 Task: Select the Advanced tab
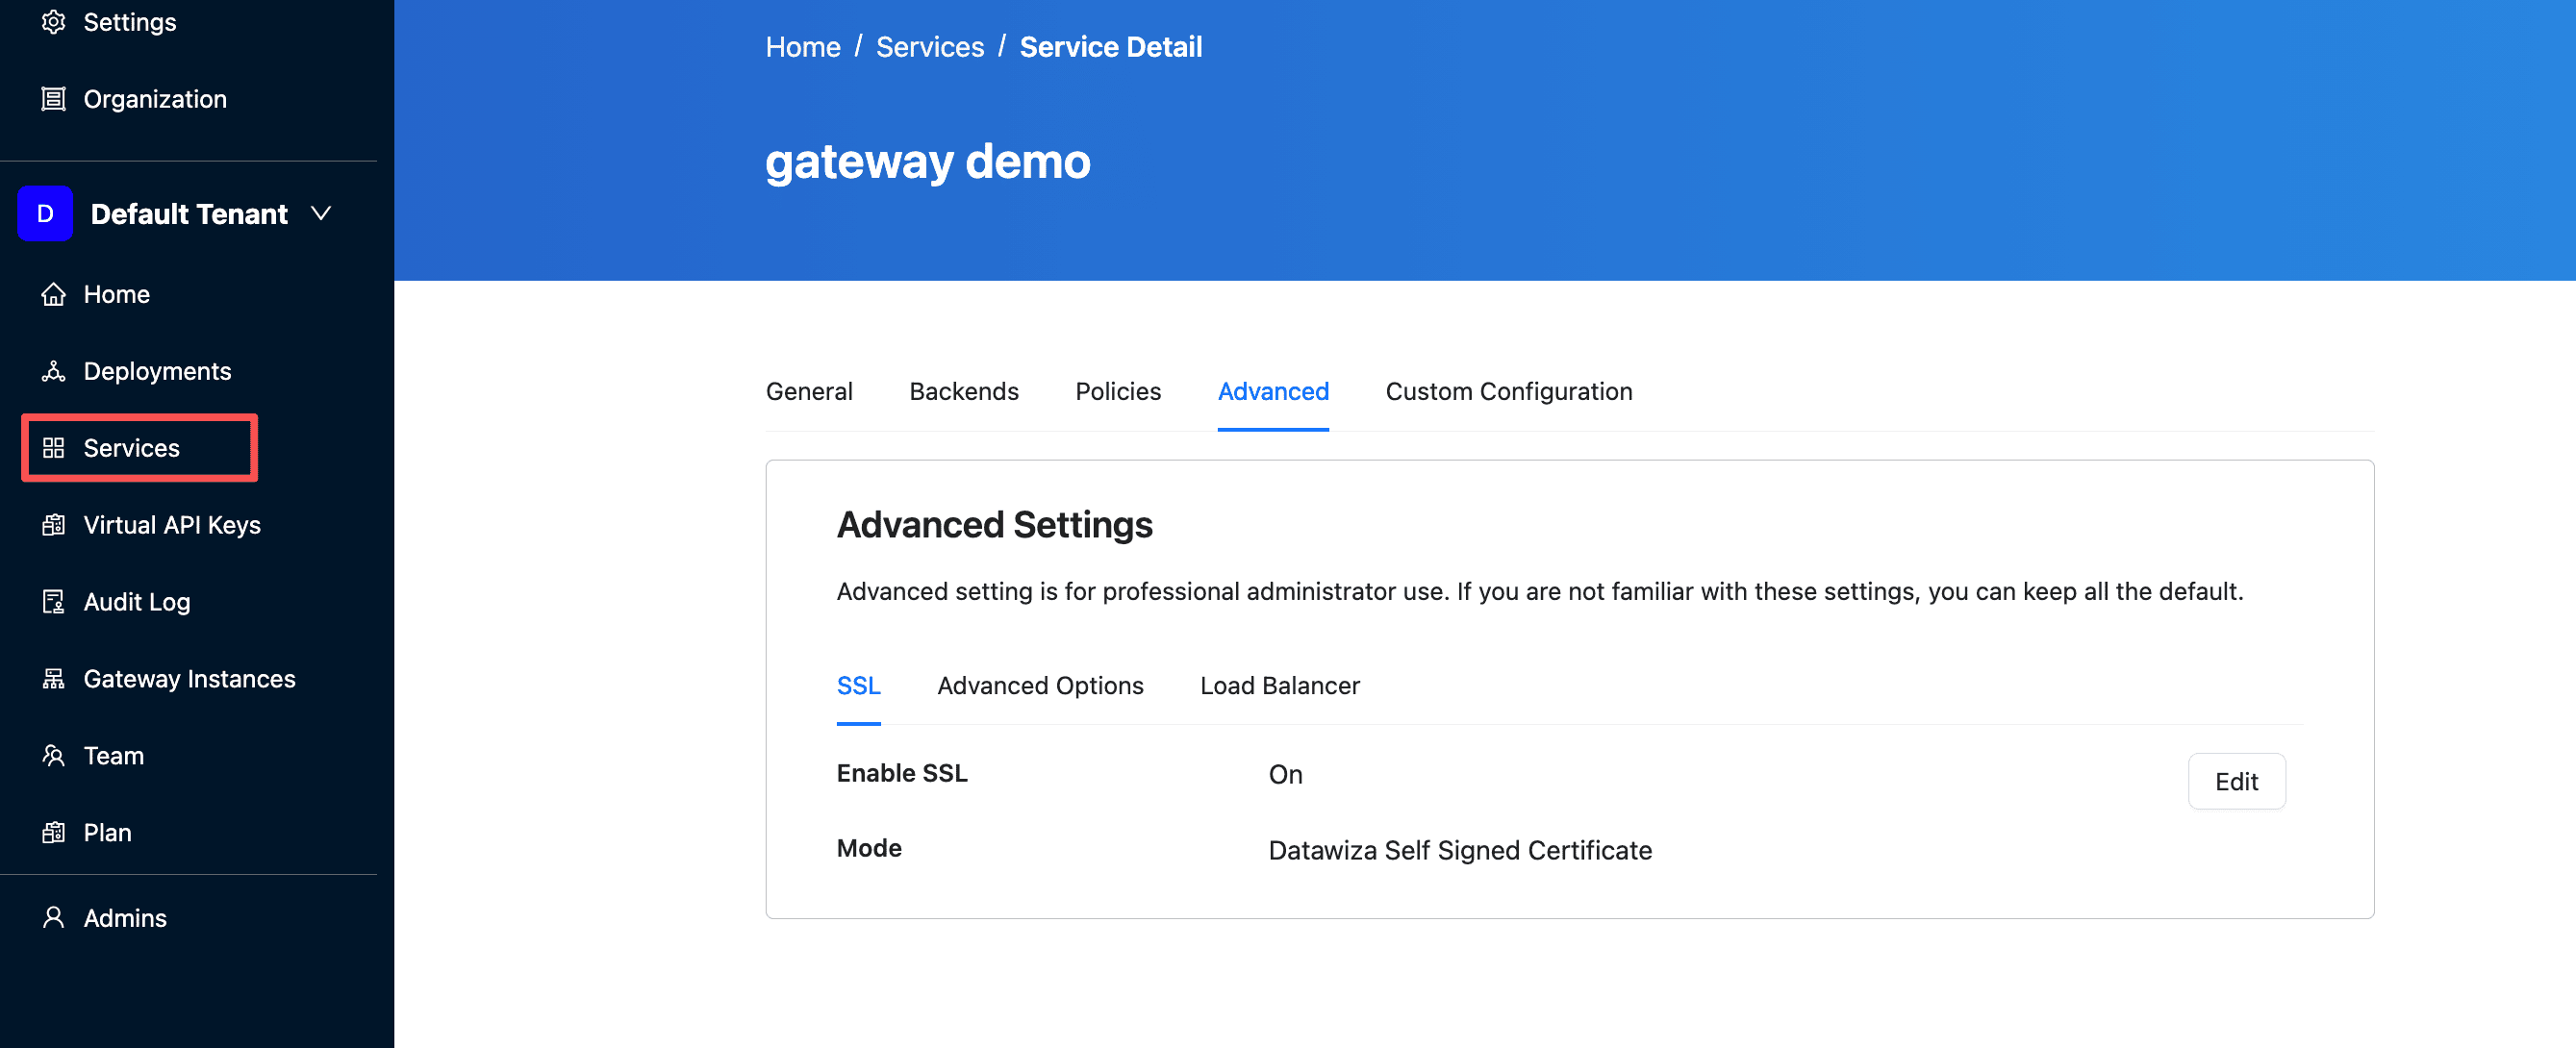1273,392
